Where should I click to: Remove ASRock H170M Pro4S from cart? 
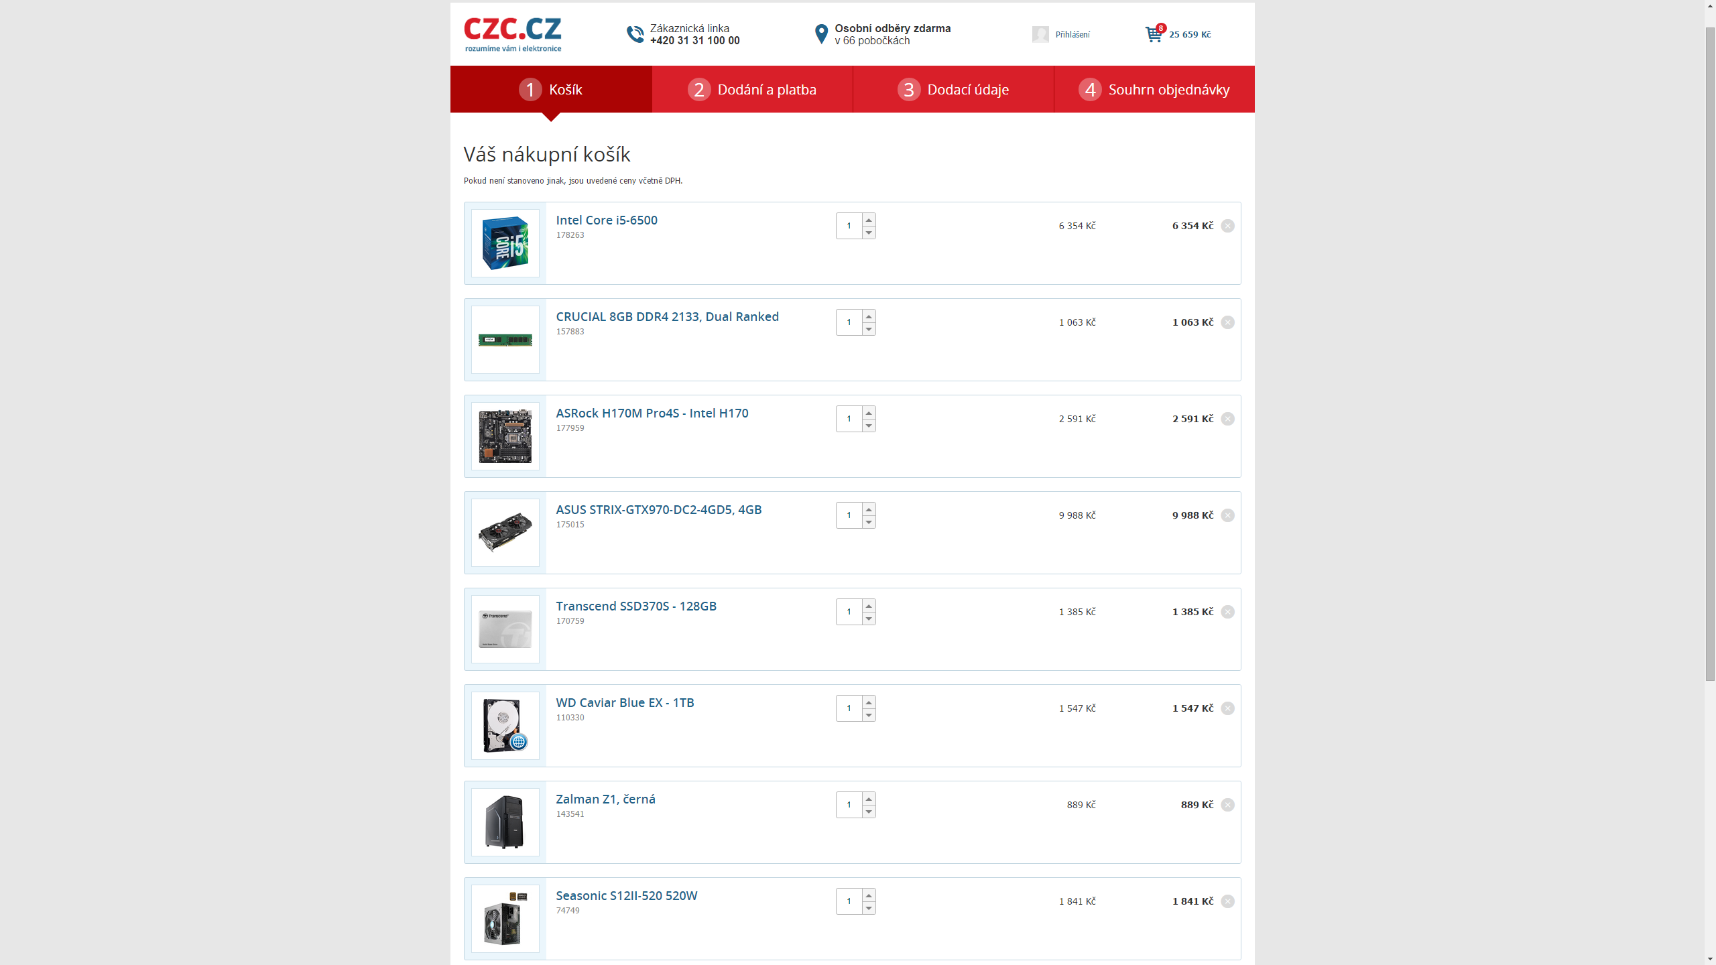[x=1227, y=419]
